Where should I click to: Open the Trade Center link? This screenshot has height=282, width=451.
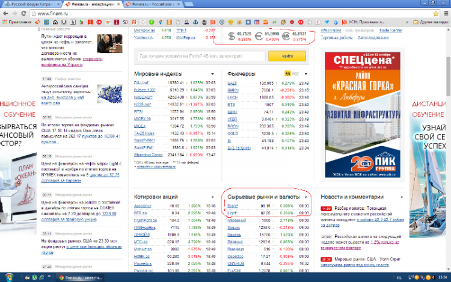(x=391, y=30)
